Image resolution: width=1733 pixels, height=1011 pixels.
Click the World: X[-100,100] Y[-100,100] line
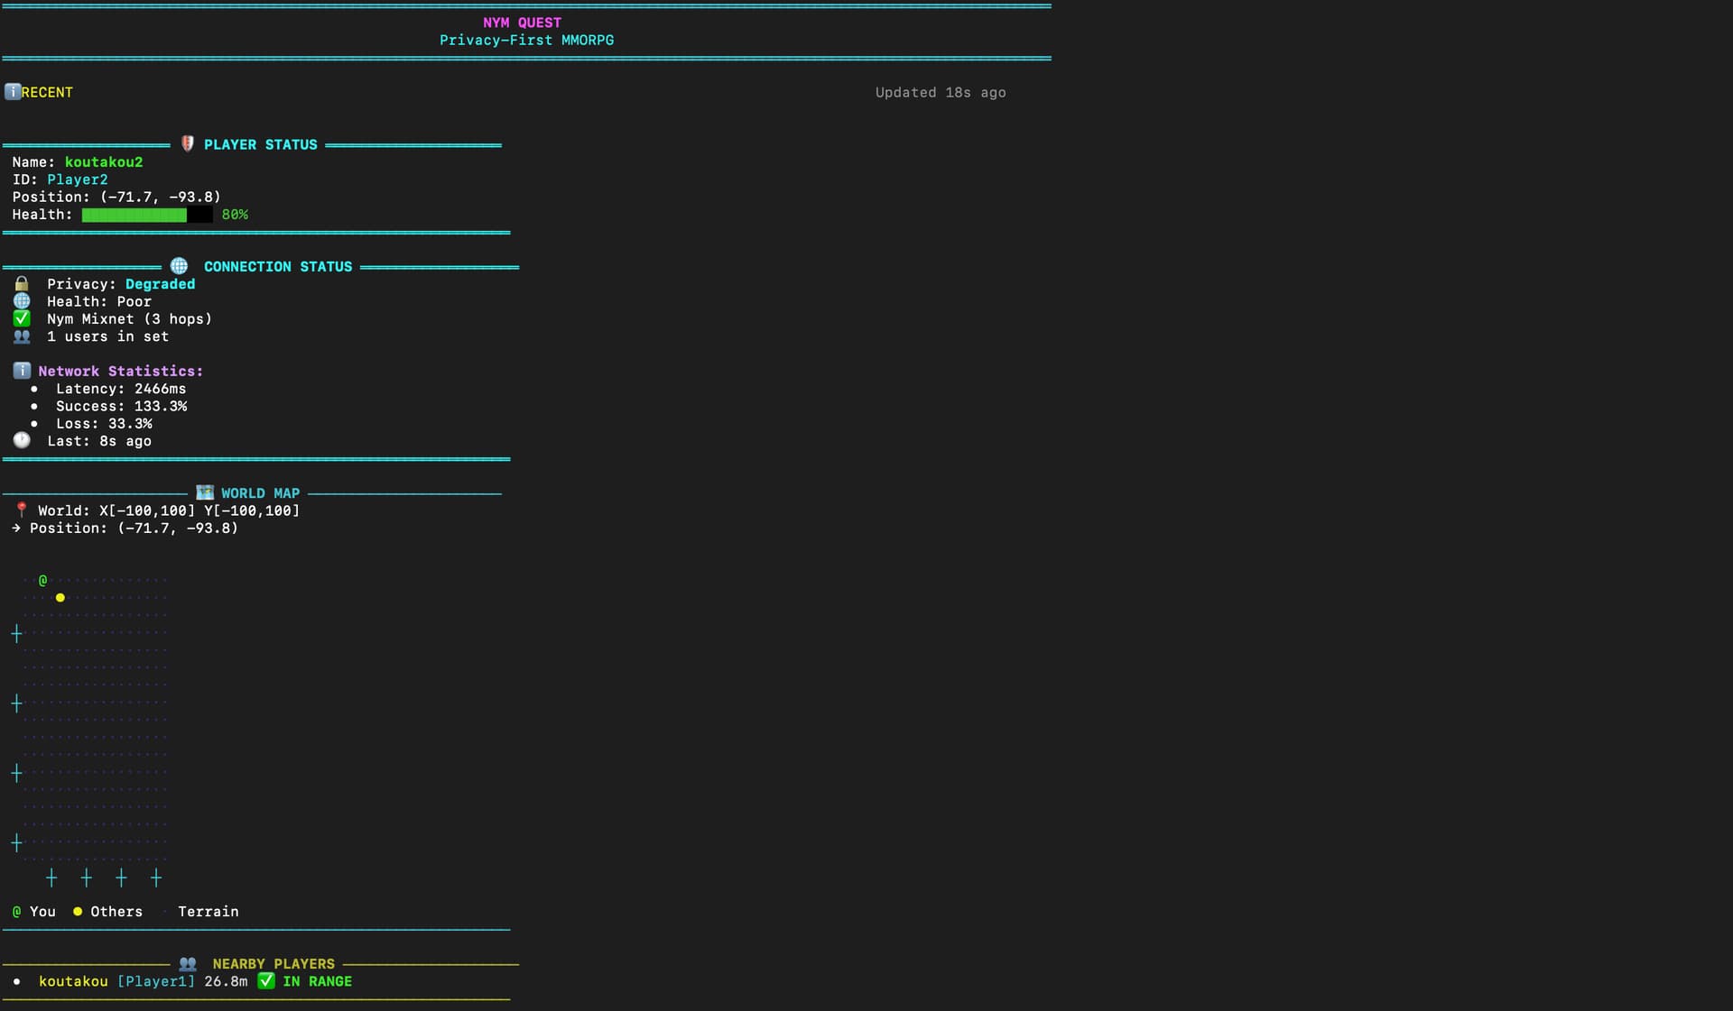pos(169,510)
